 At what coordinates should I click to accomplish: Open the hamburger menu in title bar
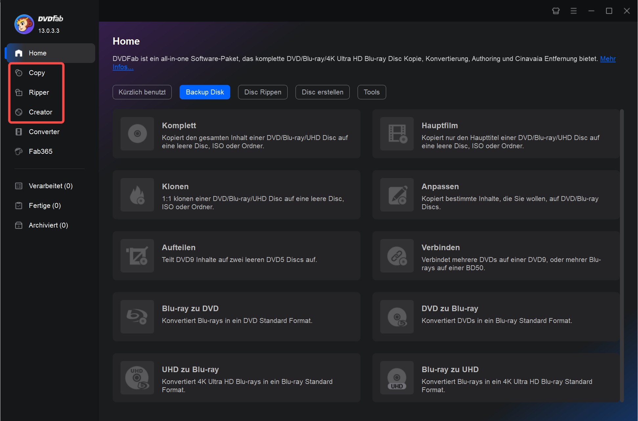tap(574, 11)
